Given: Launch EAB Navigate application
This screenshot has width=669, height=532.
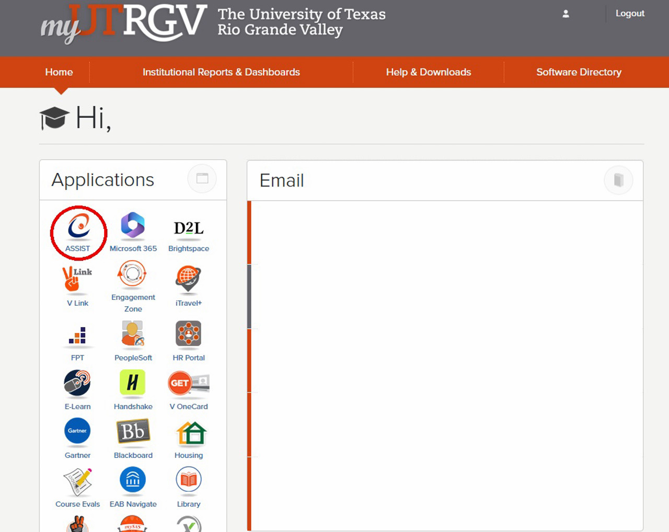Looking at the screenshot, I should point(133,480).
